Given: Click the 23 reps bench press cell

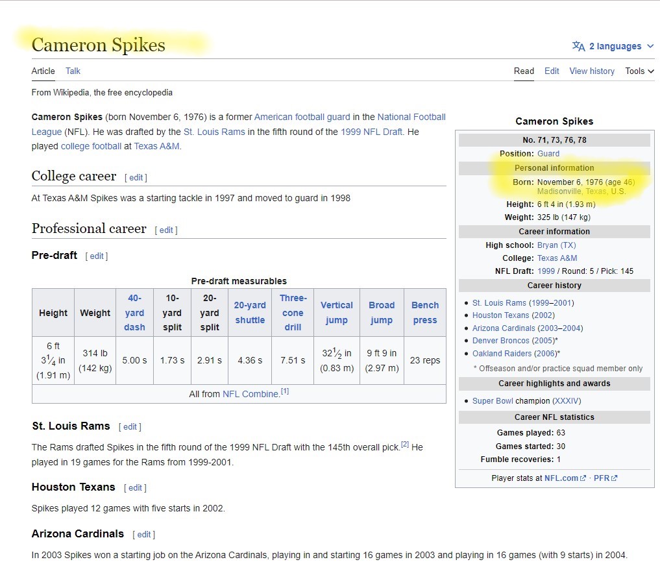Looking at the screenshot, I should (x=425, y=361).
